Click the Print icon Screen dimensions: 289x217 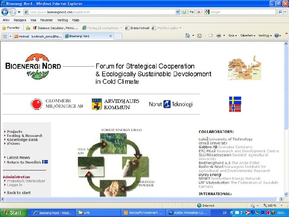[219, 36]
